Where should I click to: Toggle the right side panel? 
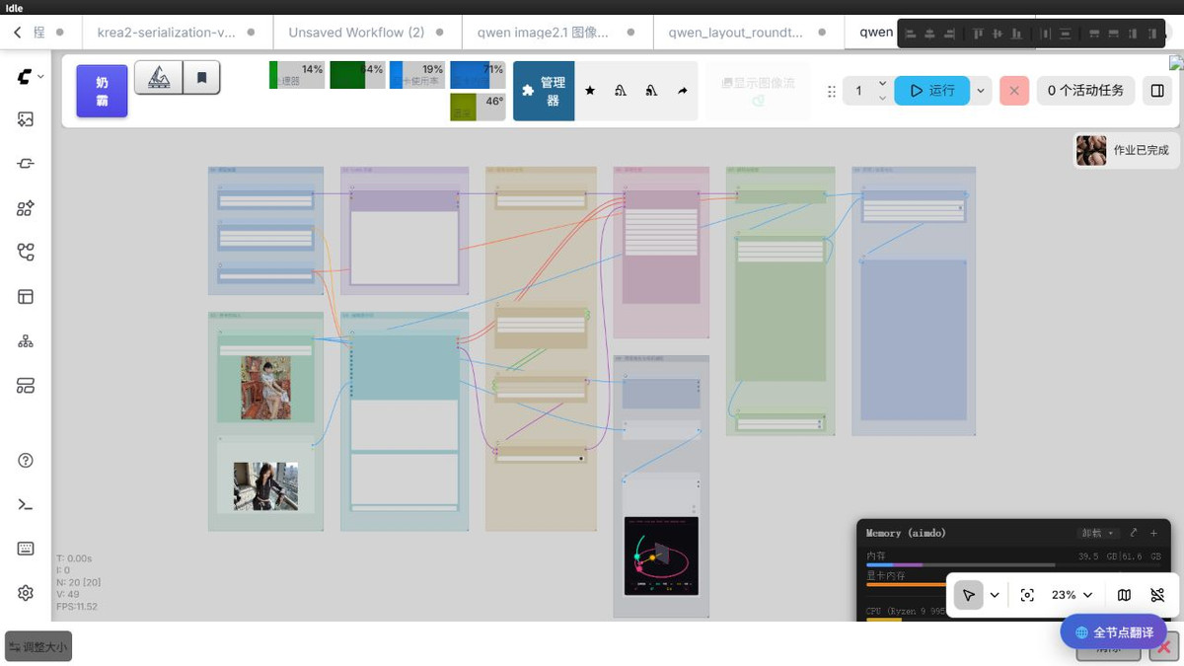pos(1157,91)
